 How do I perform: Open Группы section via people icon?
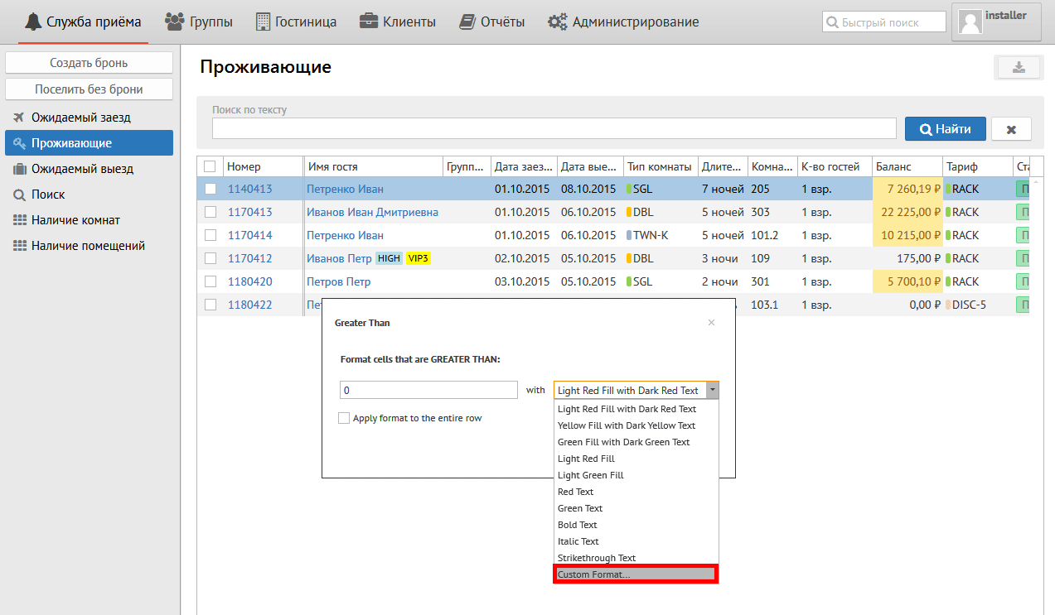coord(174,22)
